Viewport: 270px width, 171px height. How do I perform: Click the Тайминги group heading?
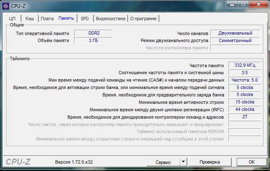point(20,59)
